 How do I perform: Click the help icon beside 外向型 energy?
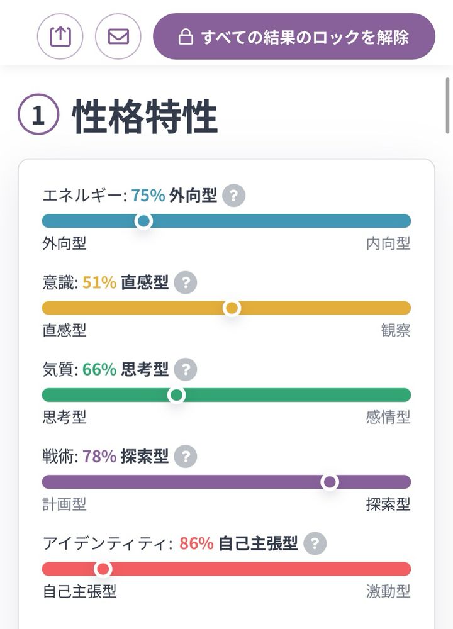[x=233, y=196]
